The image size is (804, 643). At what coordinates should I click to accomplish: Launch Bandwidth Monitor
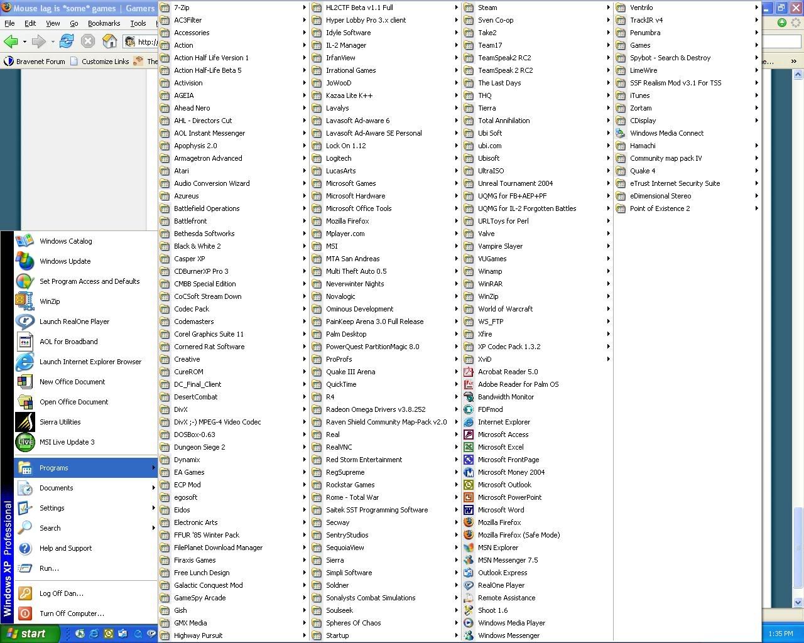[x=537, y=397]
